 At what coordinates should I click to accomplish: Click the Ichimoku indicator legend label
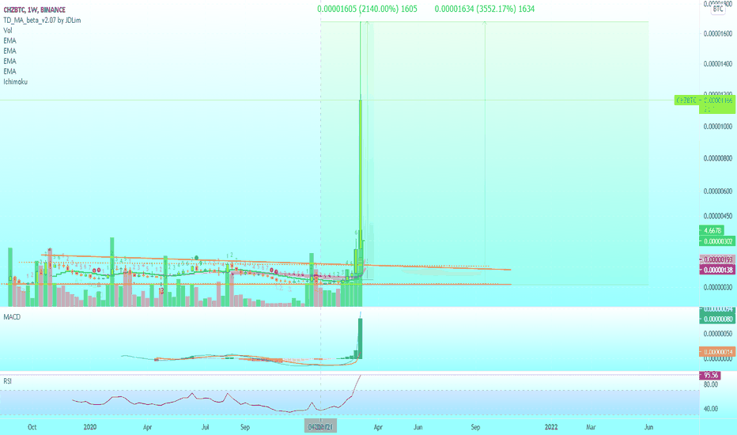point(15,81)
